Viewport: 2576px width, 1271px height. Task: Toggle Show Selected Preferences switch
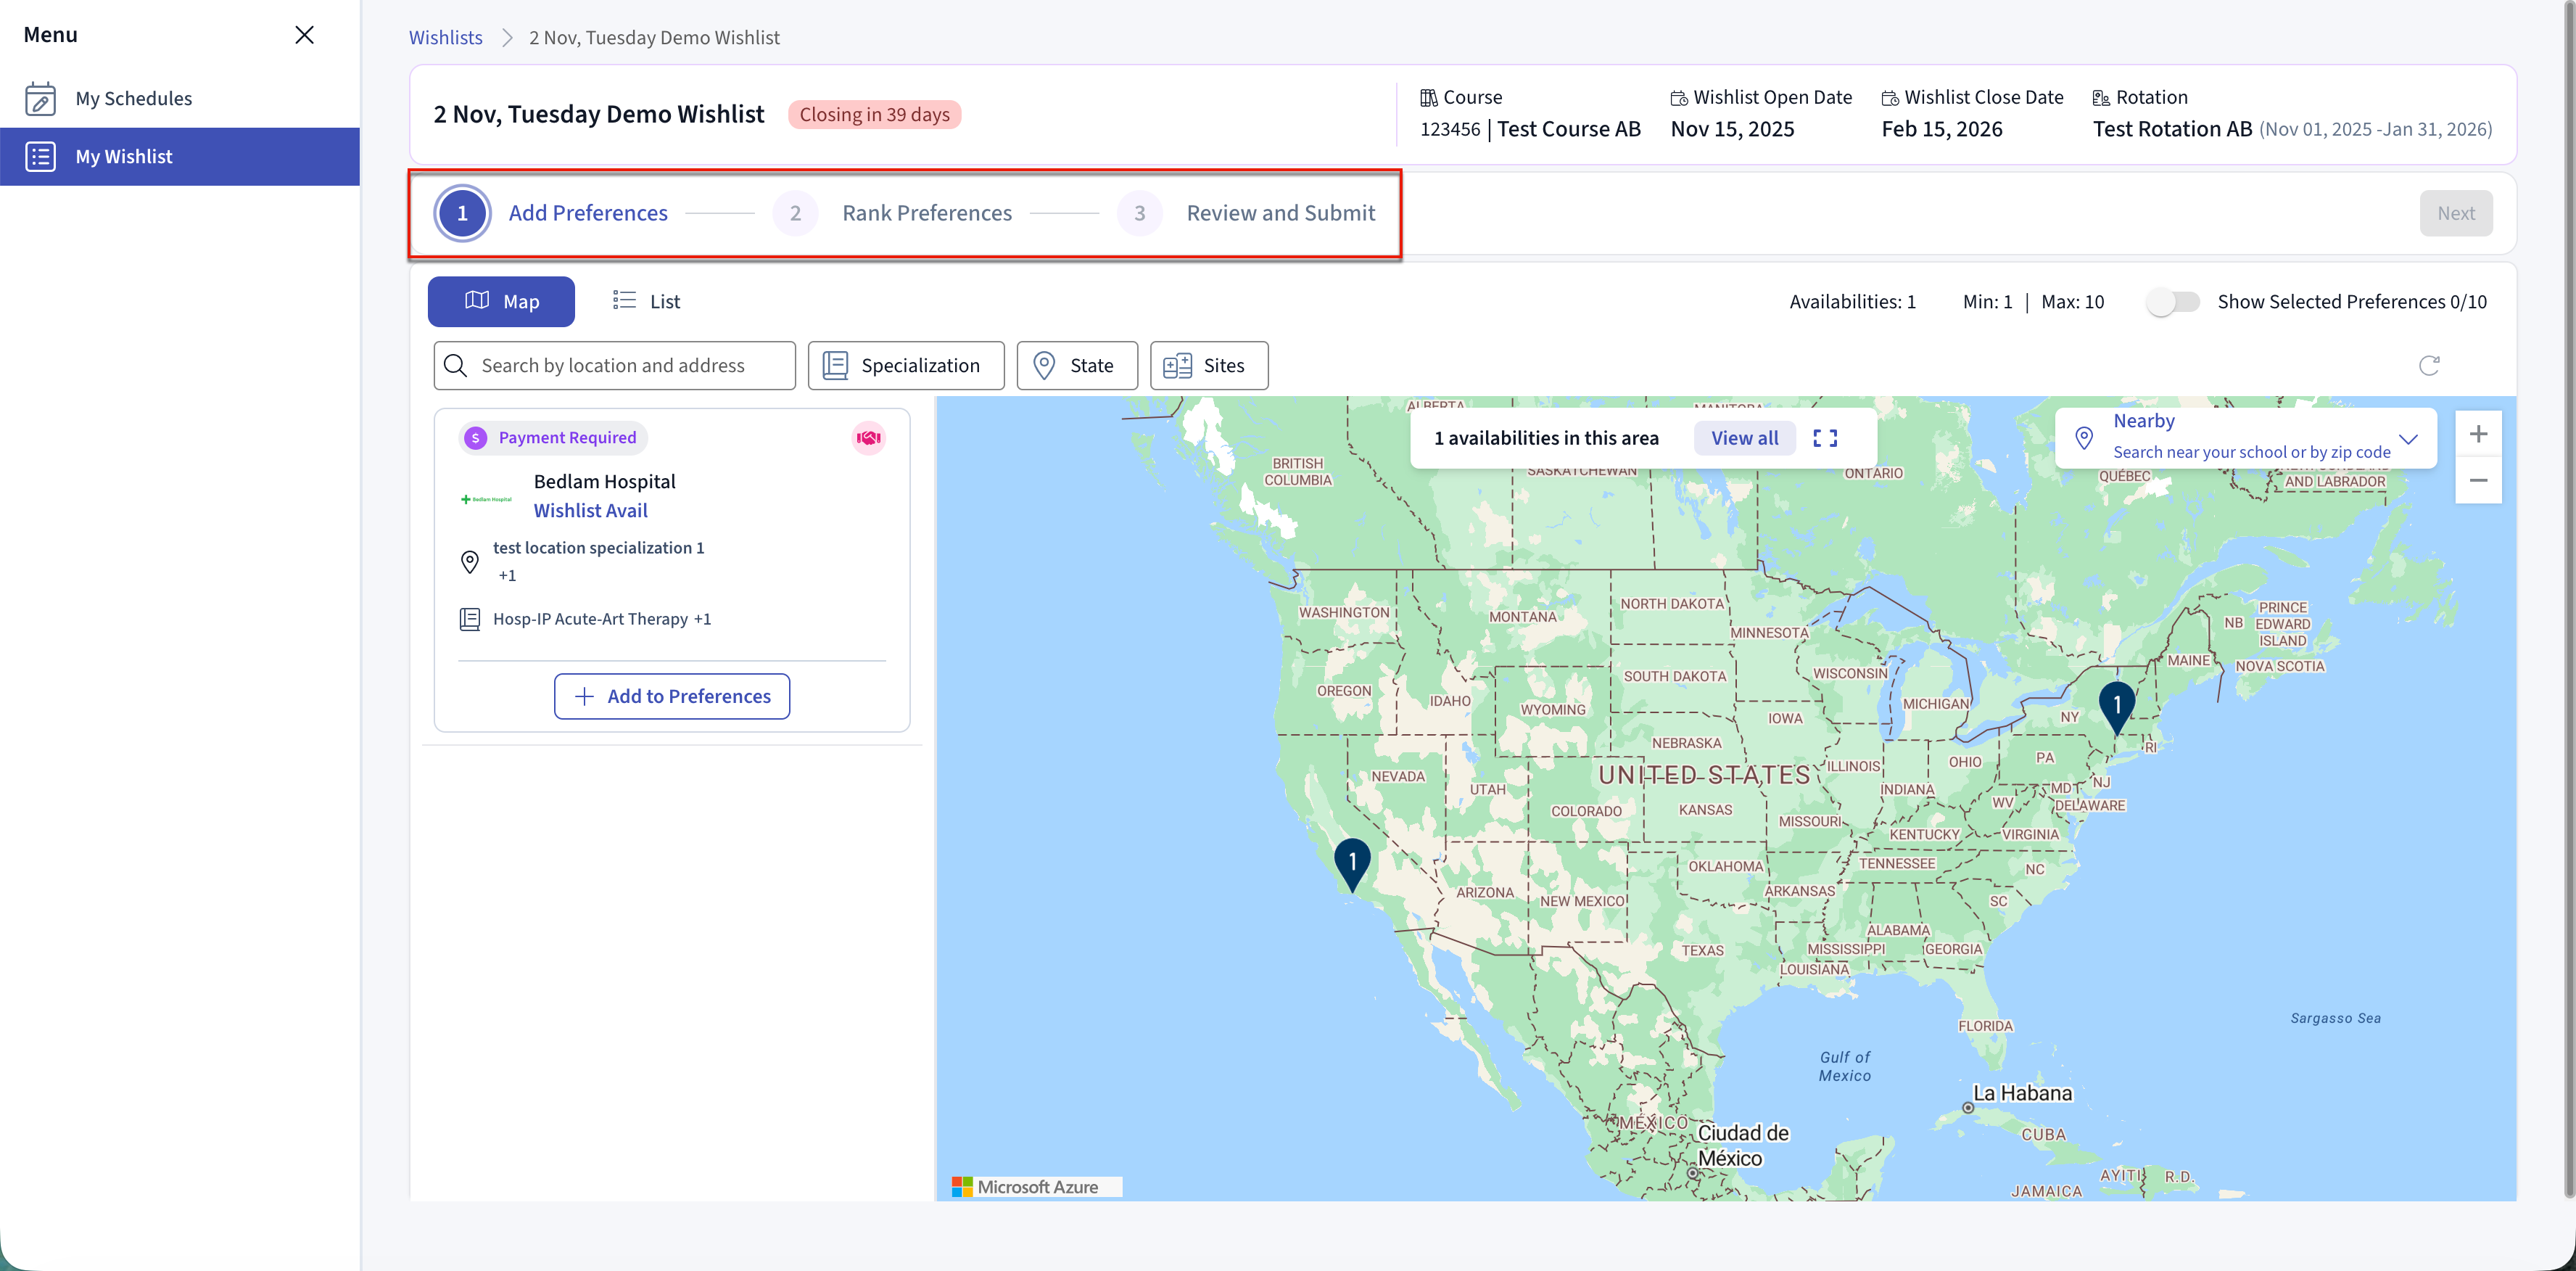[2173, 302]
